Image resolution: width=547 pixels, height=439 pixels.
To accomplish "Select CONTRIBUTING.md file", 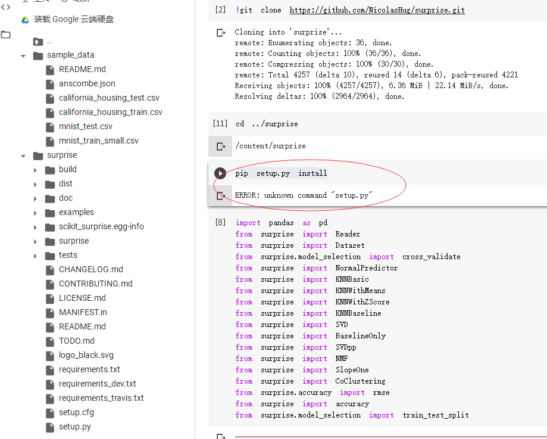I will click(x=96, y=284).
